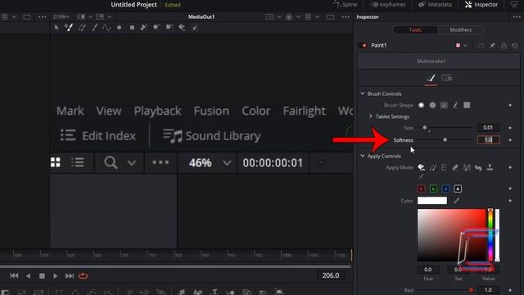524x295 pixels.
Task: Expand the Tablet Settings section
Action: coord(371,116)
